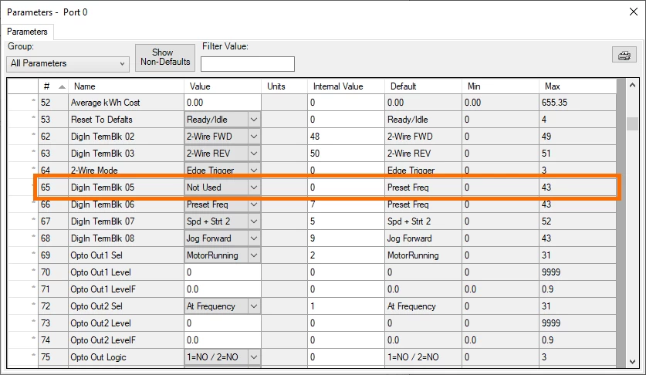Click into the Filter Value field
646x375 pixels.
[x=248, y=64]
